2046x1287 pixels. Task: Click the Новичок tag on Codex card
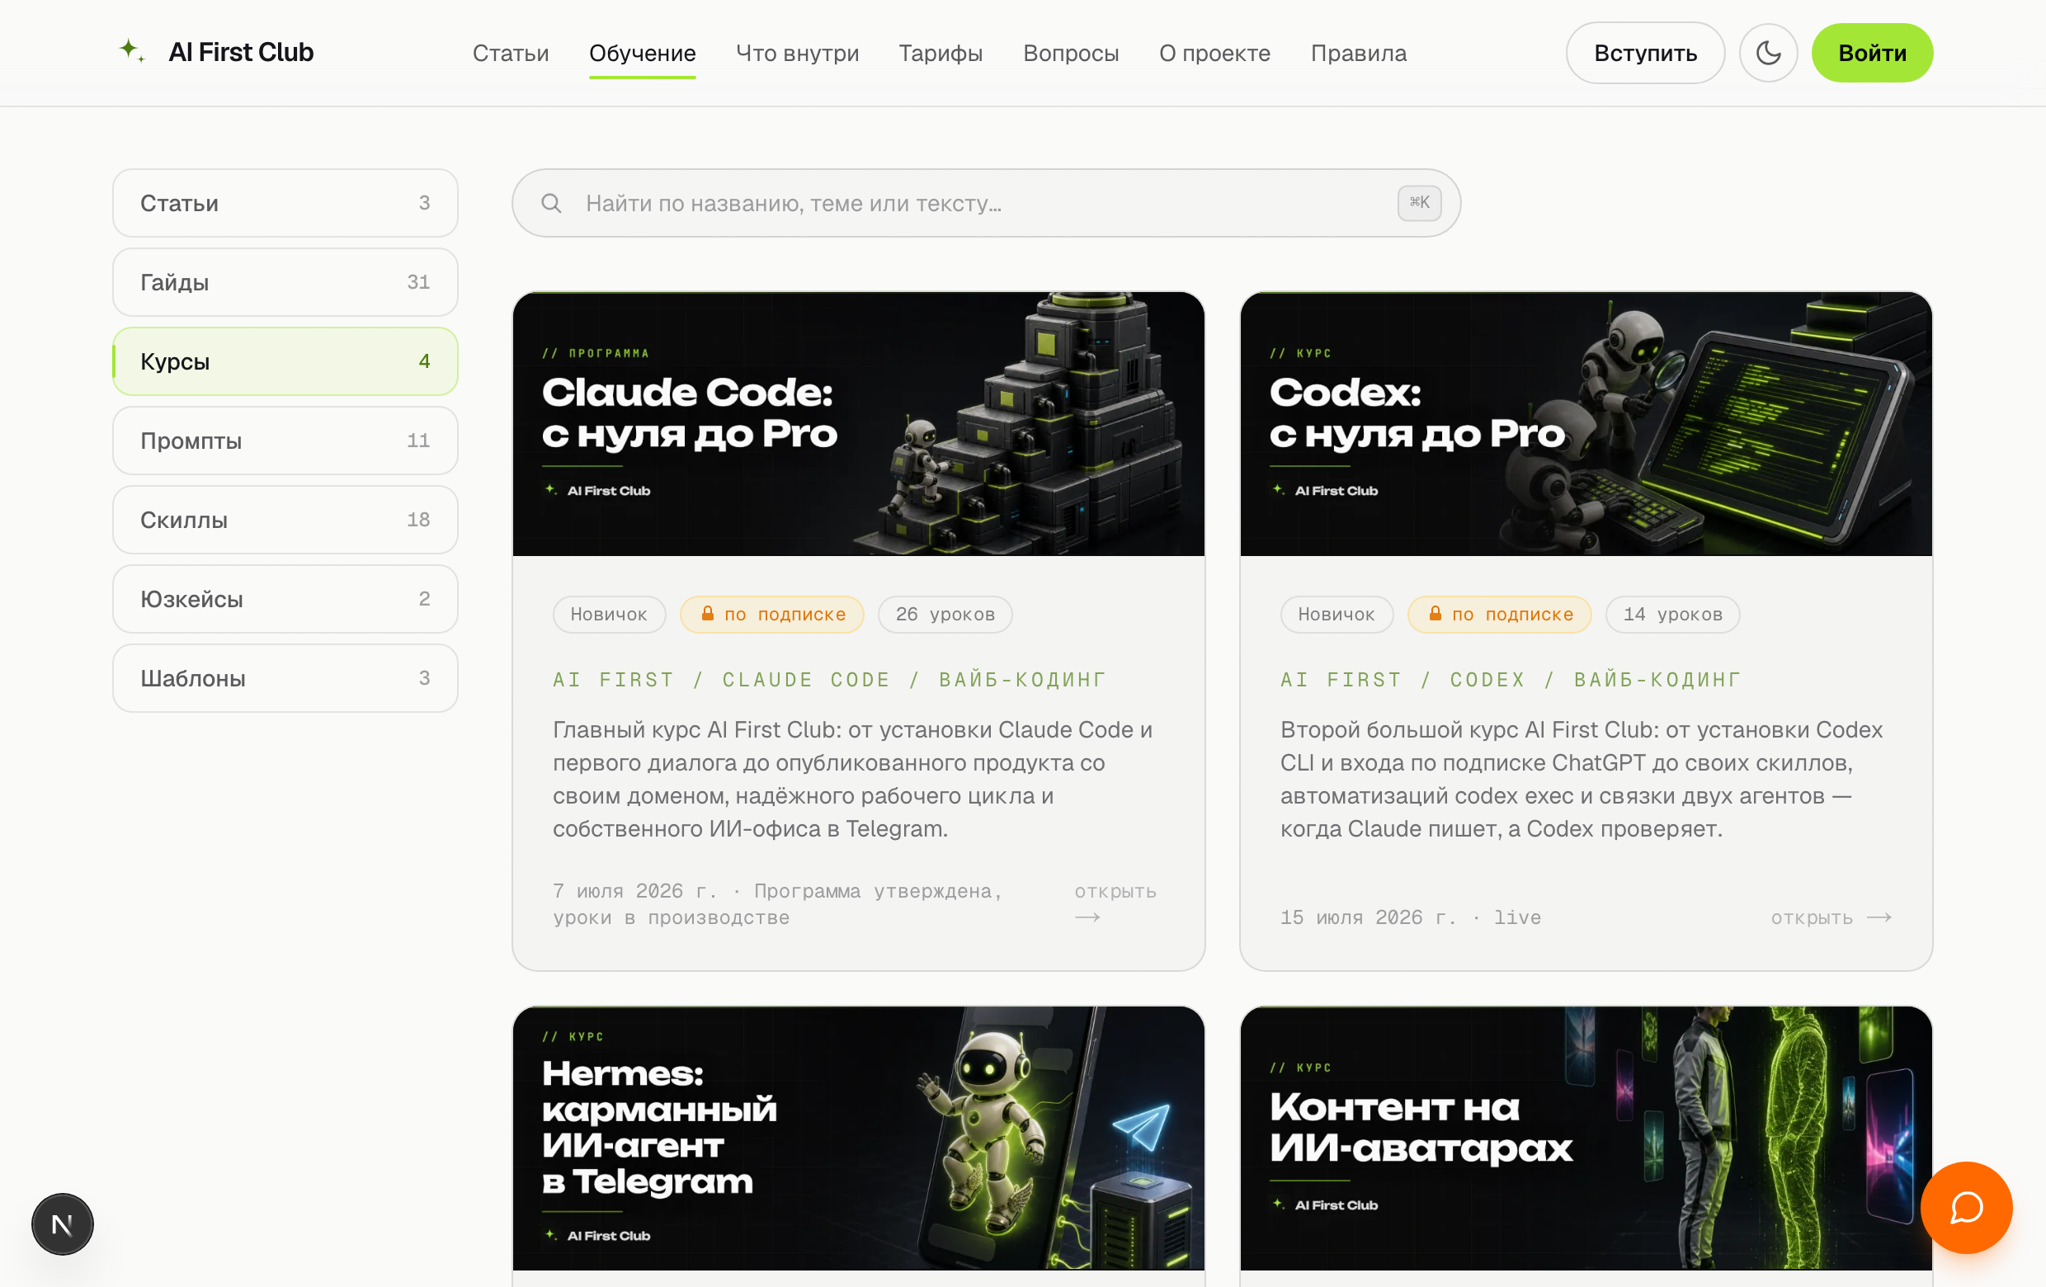(1336, 614)
